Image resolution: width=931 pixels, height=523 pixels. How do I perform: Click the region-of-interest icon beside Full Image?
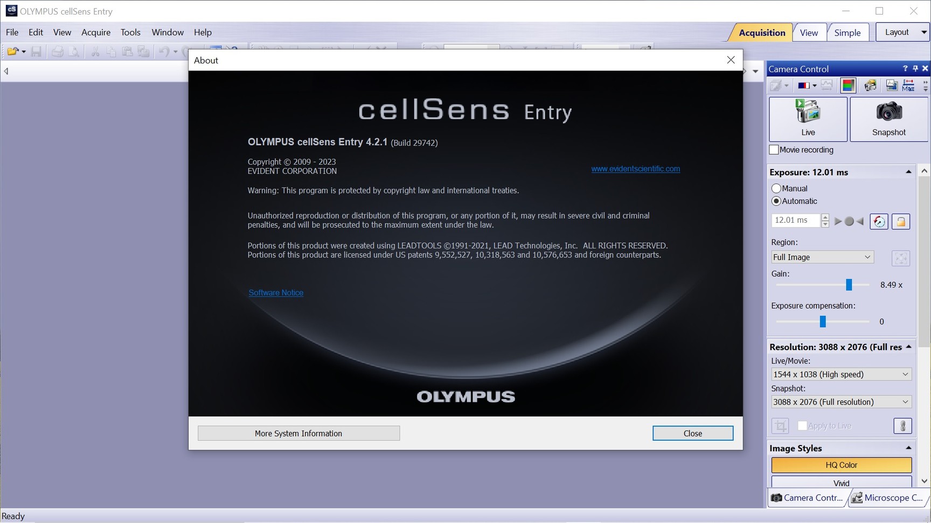coord(900,258)
